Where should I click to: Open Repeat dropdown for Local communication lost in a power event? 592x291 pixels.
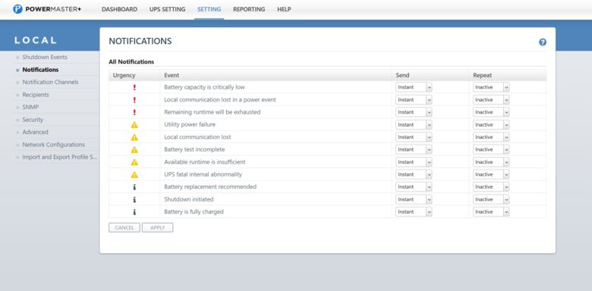click(x=491, y=100)
